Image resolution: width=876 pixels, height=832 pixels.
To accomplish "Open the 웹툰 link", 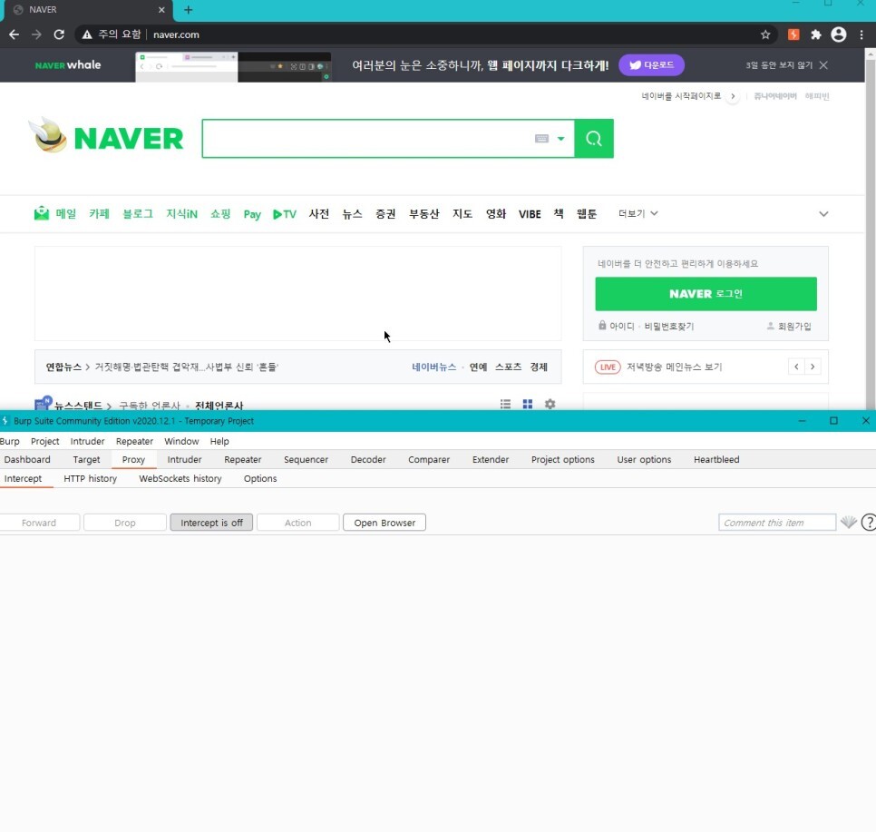I will [587, 213].
